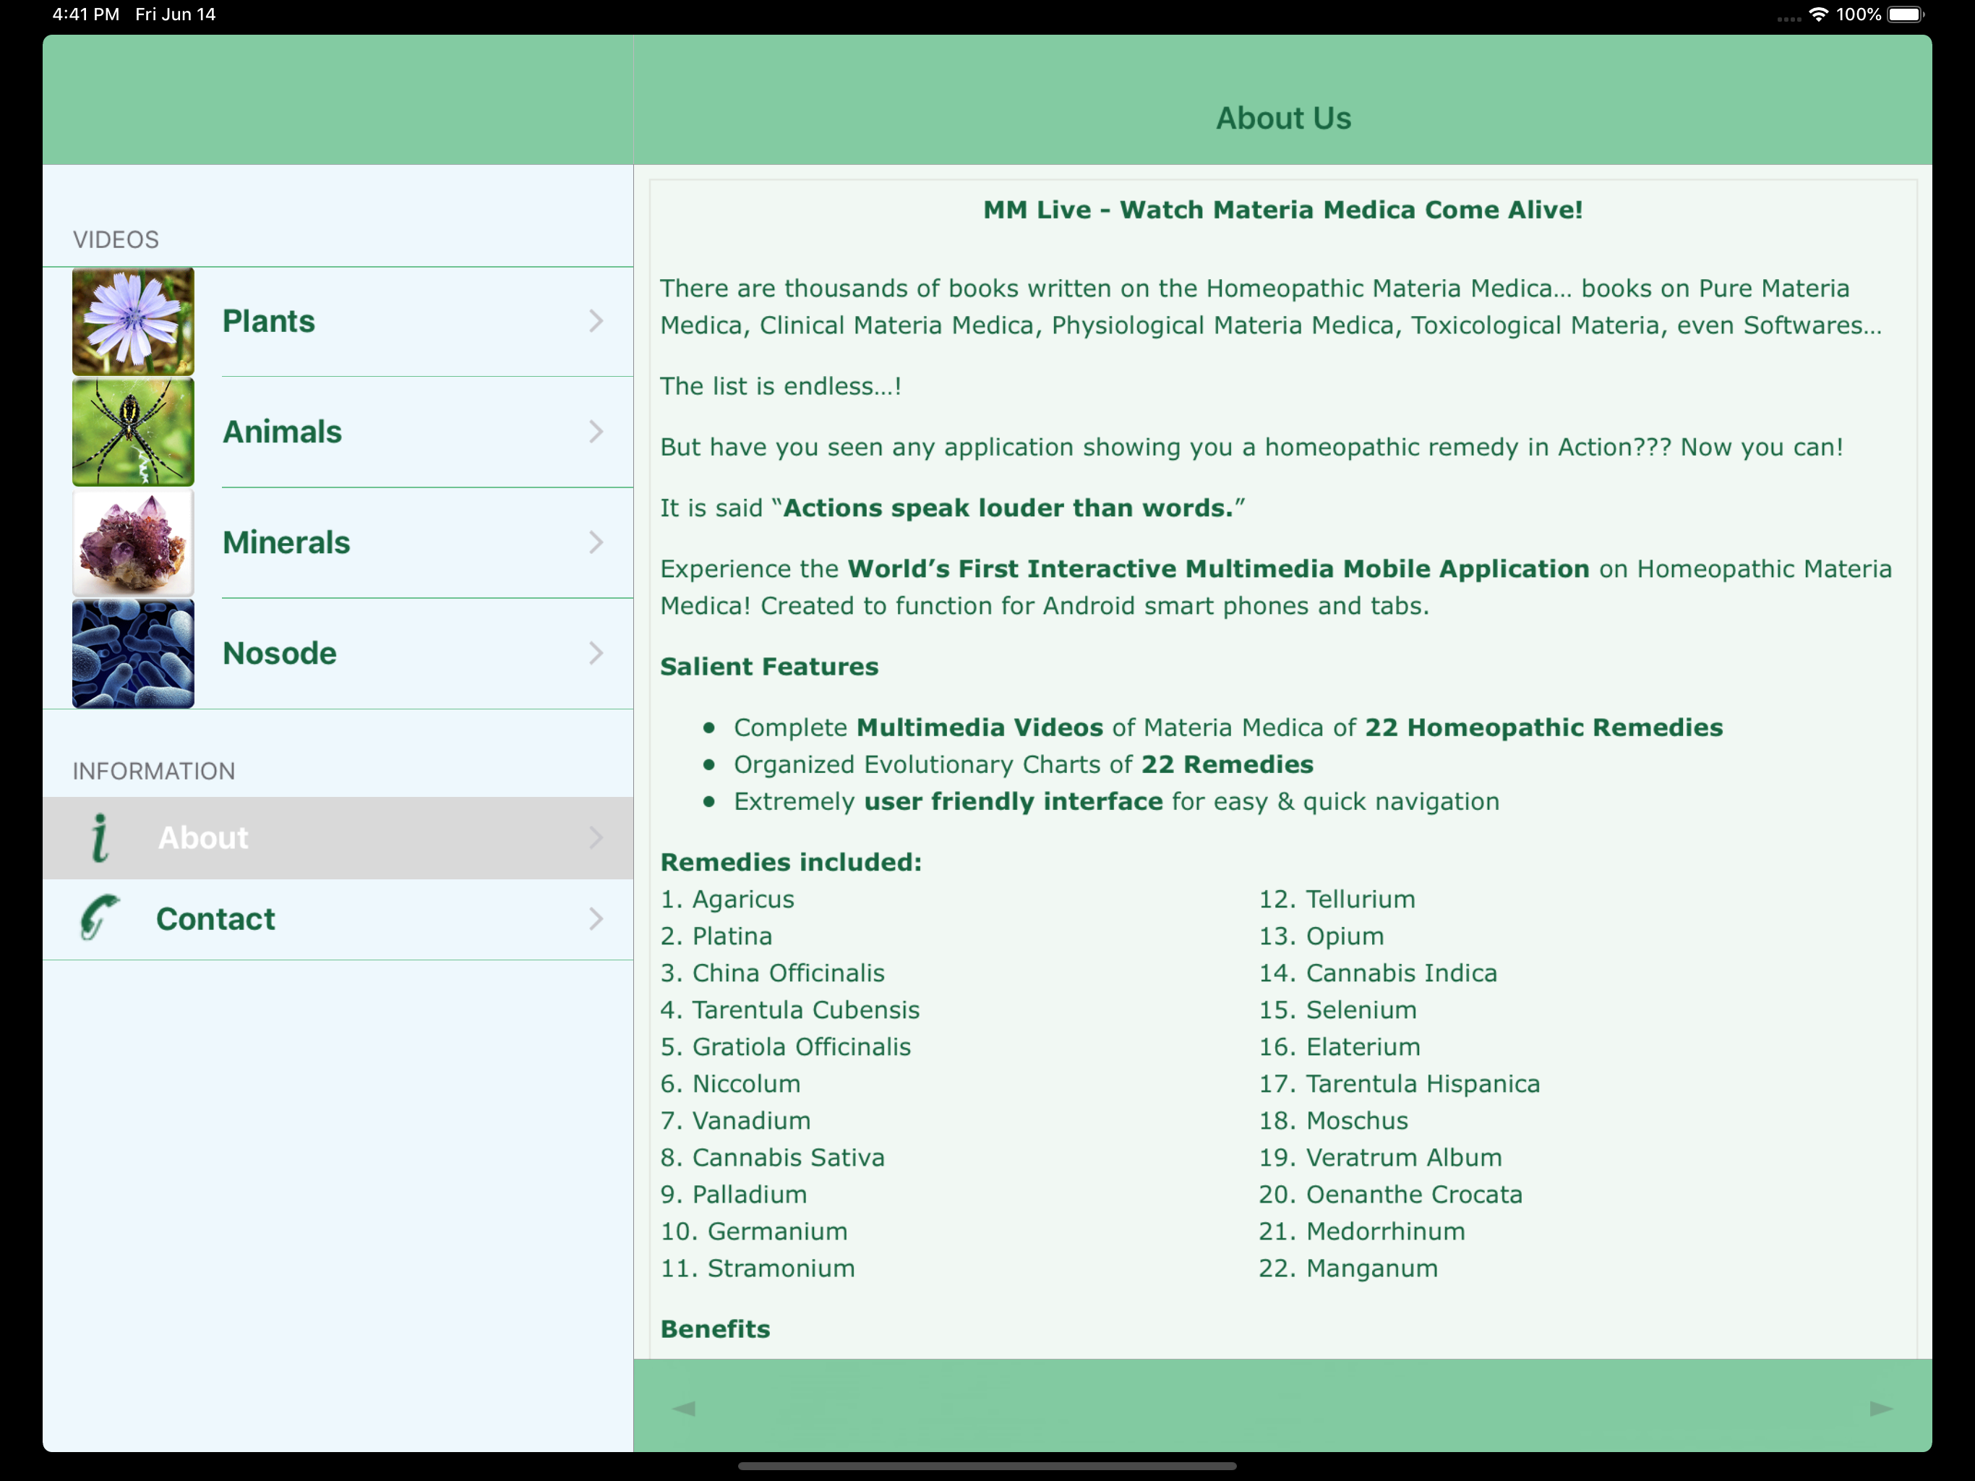
Task: Click remedy '16. Elaterium'
Action: [x=1340, y=1047]
